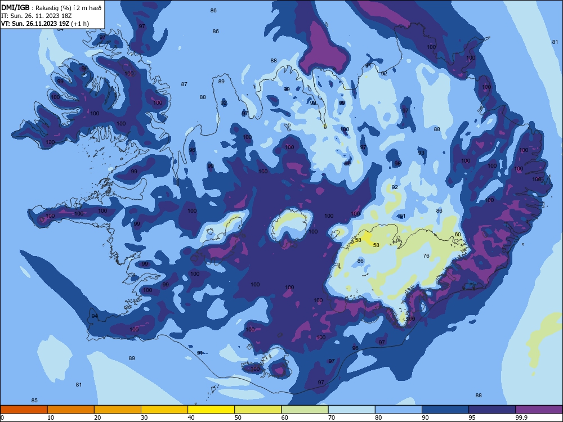563x422 pixels.
Task: Pick the 30–40 golden yellow legend swatch
Action: click(x=164, y=410)
